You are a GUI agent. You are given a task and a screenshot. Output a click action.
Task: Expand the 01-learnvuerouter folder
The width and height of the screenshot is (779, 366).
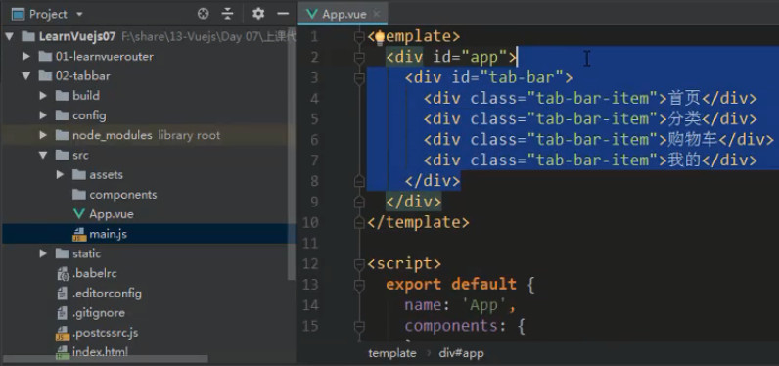tap(26, 56)
